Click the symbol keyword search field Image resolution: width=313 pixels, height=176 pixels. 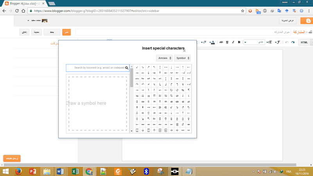pos(98,68)
